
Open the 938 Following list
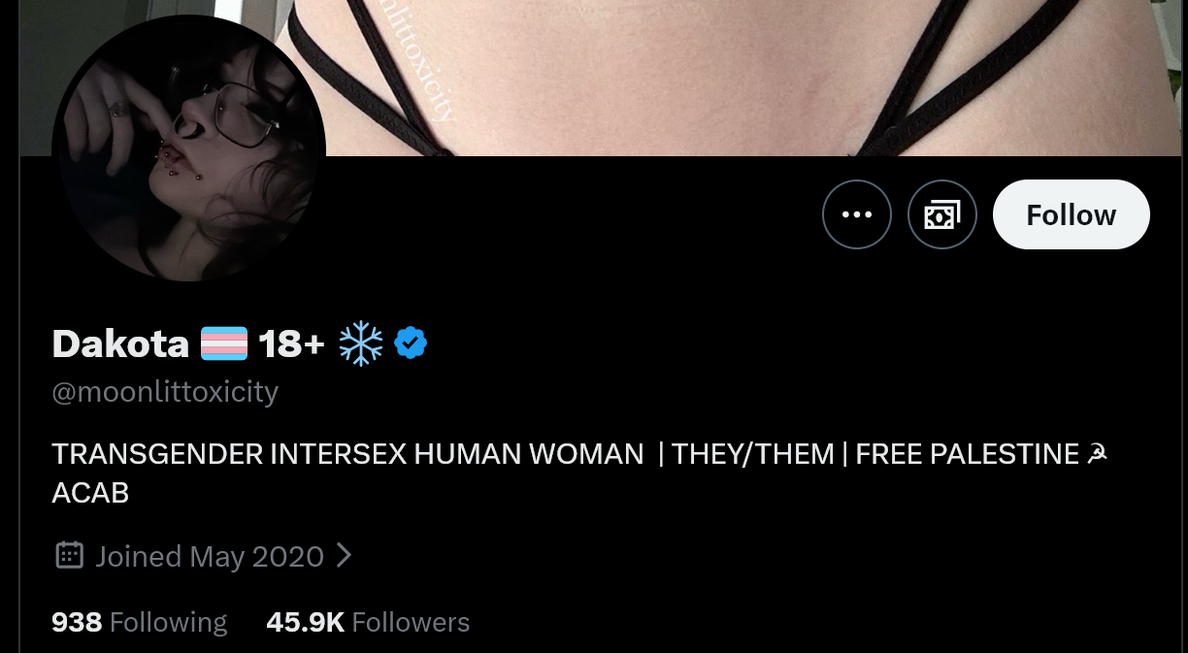click(x=139, y=622)
